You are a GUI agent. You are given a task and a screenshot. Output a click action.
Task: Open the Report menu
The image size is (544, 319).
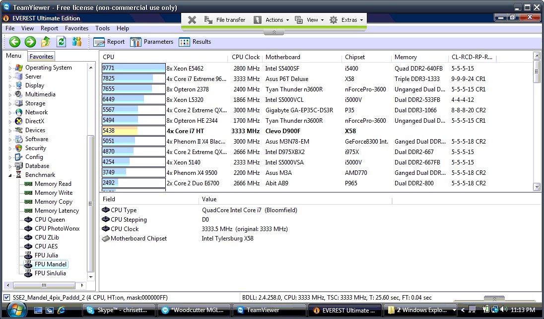point(49,28)
